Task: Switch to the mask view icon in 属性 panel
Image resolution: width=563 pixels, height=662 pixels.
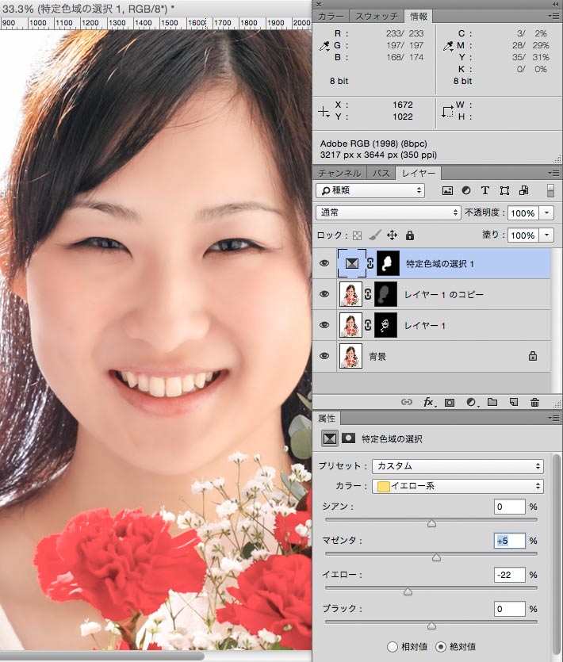Action: pos(348,438)
